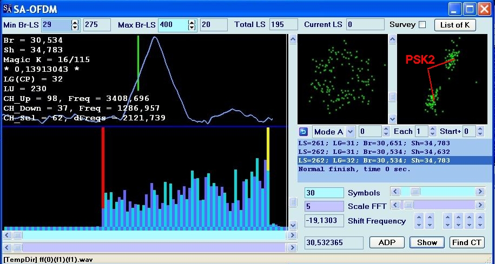Click the constellation scrollbar up arrow
The image size is (495, 264).
392,39
